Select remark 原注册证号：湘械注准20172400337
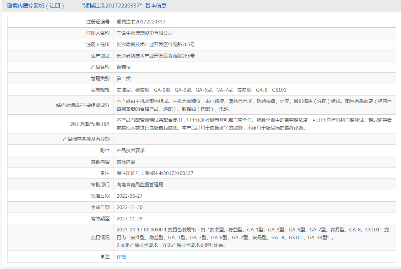Screen dimensions: 401x269 click(x=155, y=173)
